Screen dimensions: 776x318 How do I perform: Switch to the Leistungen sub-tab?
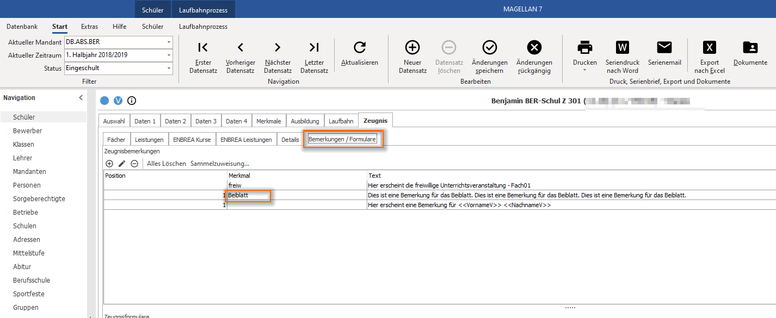[x=149, y=140]
